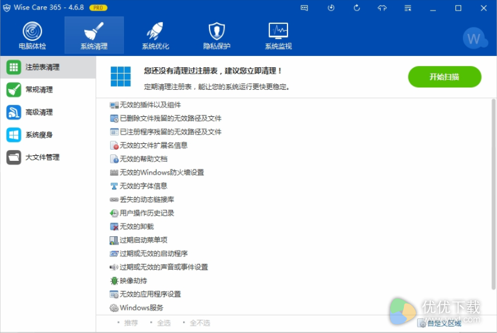Click gear icon beside Windows服务
Screen dimensions: 497x333
pyautogui.click(x=114, y=308)
